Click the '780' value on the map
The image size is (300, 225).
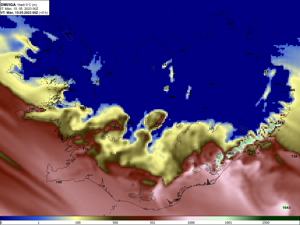coord(59,182)
